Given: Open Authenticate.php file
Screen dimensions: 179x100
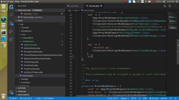Looking at the screenshot, I should point(40,48).
